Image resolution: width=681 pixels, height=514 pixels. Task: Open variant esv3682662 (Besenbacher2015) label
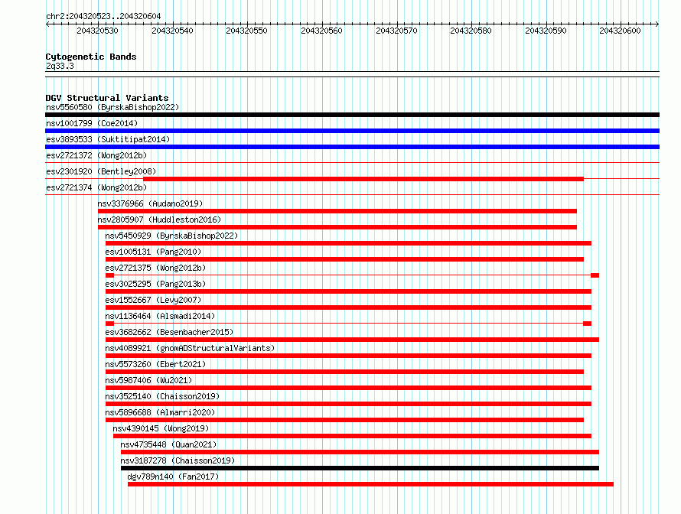[169, 332]
